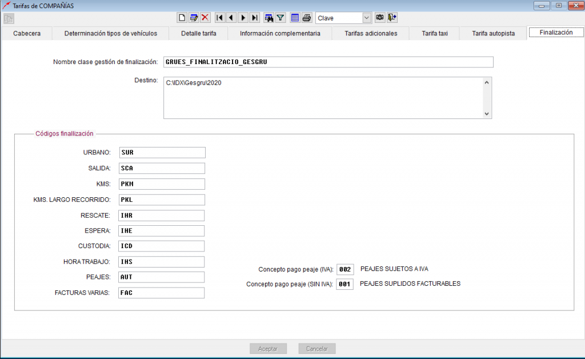Jump to the last record
Viewport: 585px width, 359px height.
coord(254,18)
